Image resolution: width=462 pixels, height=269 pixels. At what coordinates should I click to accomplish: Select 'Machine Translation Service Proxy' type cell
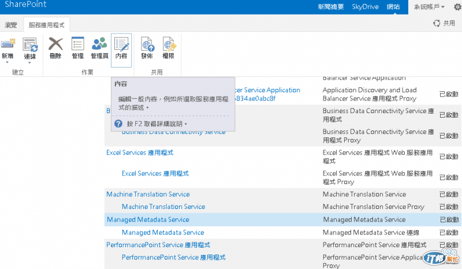tap(373, 207)
